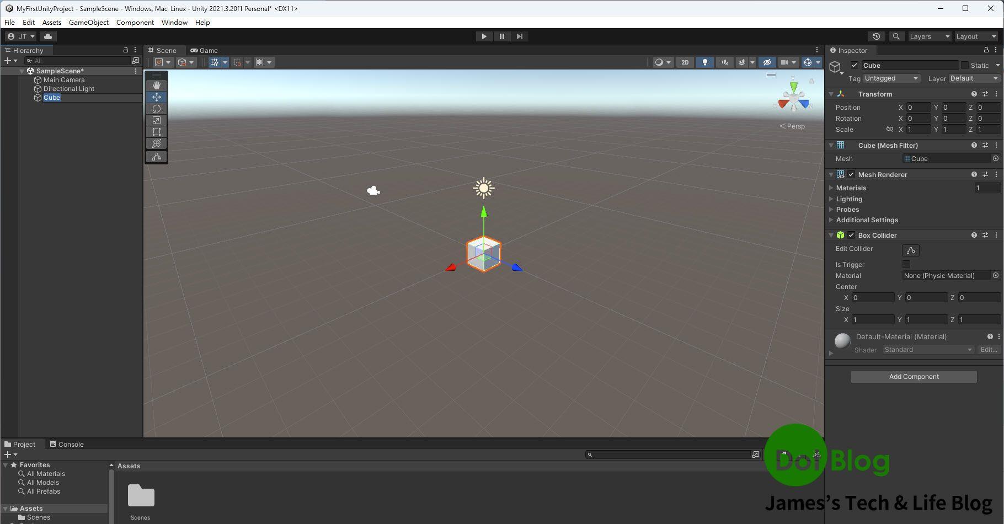Activate the Hand pan tool

(x=157, y=84)
